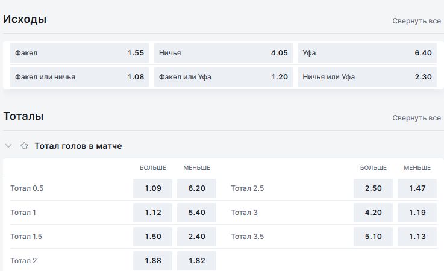Choose Тотал 2.5 Меньше odds 1.47
Screen dimensions: 444x271
click(417, 188)
